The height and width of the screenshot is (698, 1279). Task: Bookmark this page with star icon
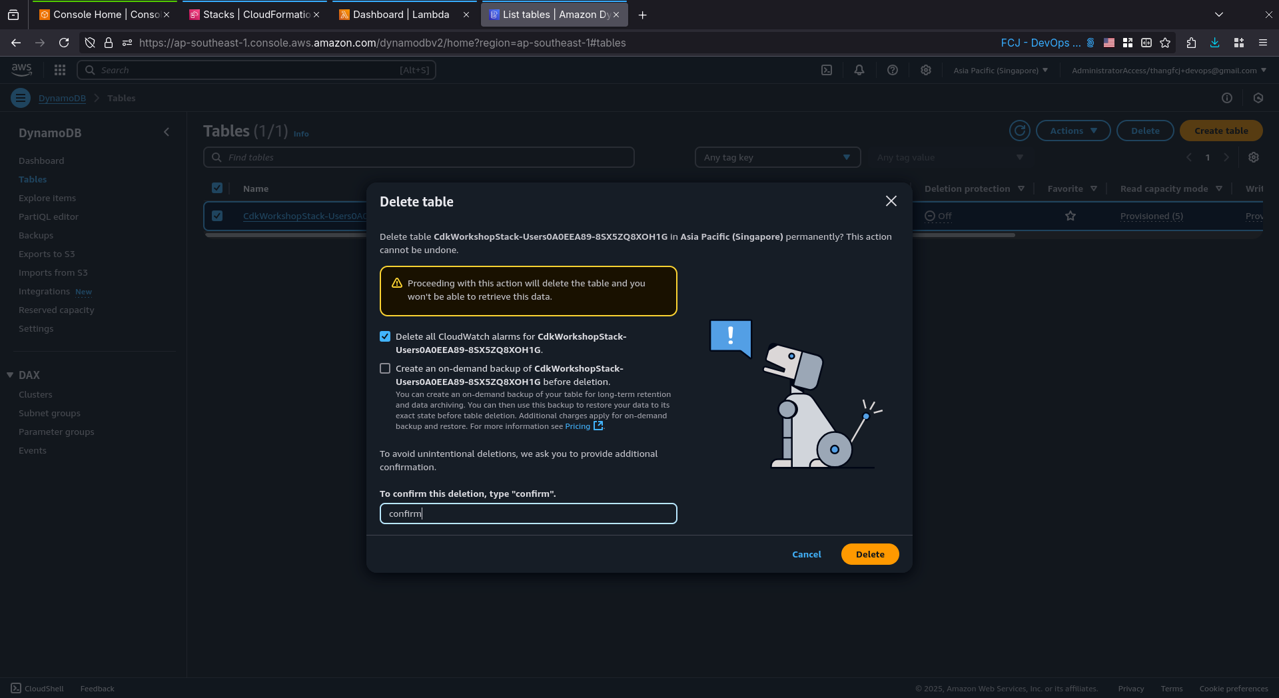point(1165,43)
